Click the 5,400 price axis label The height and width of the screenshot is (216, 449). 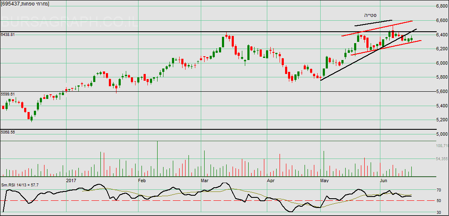click(442, 106)
